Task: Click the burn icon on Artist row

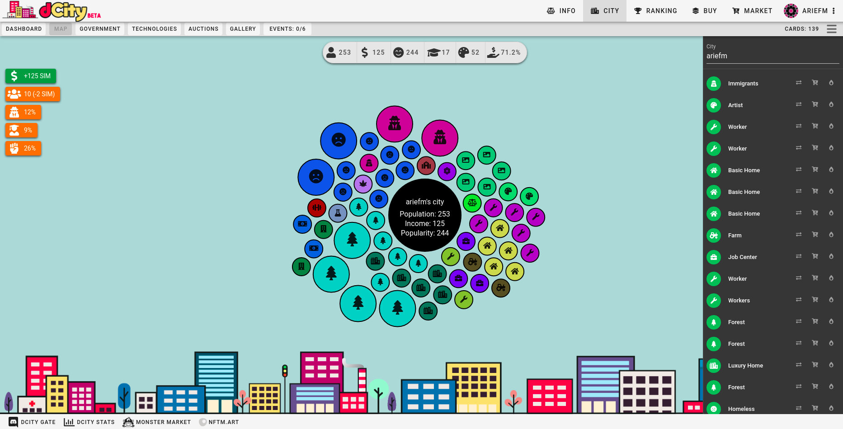Action: tap(831, 104)
